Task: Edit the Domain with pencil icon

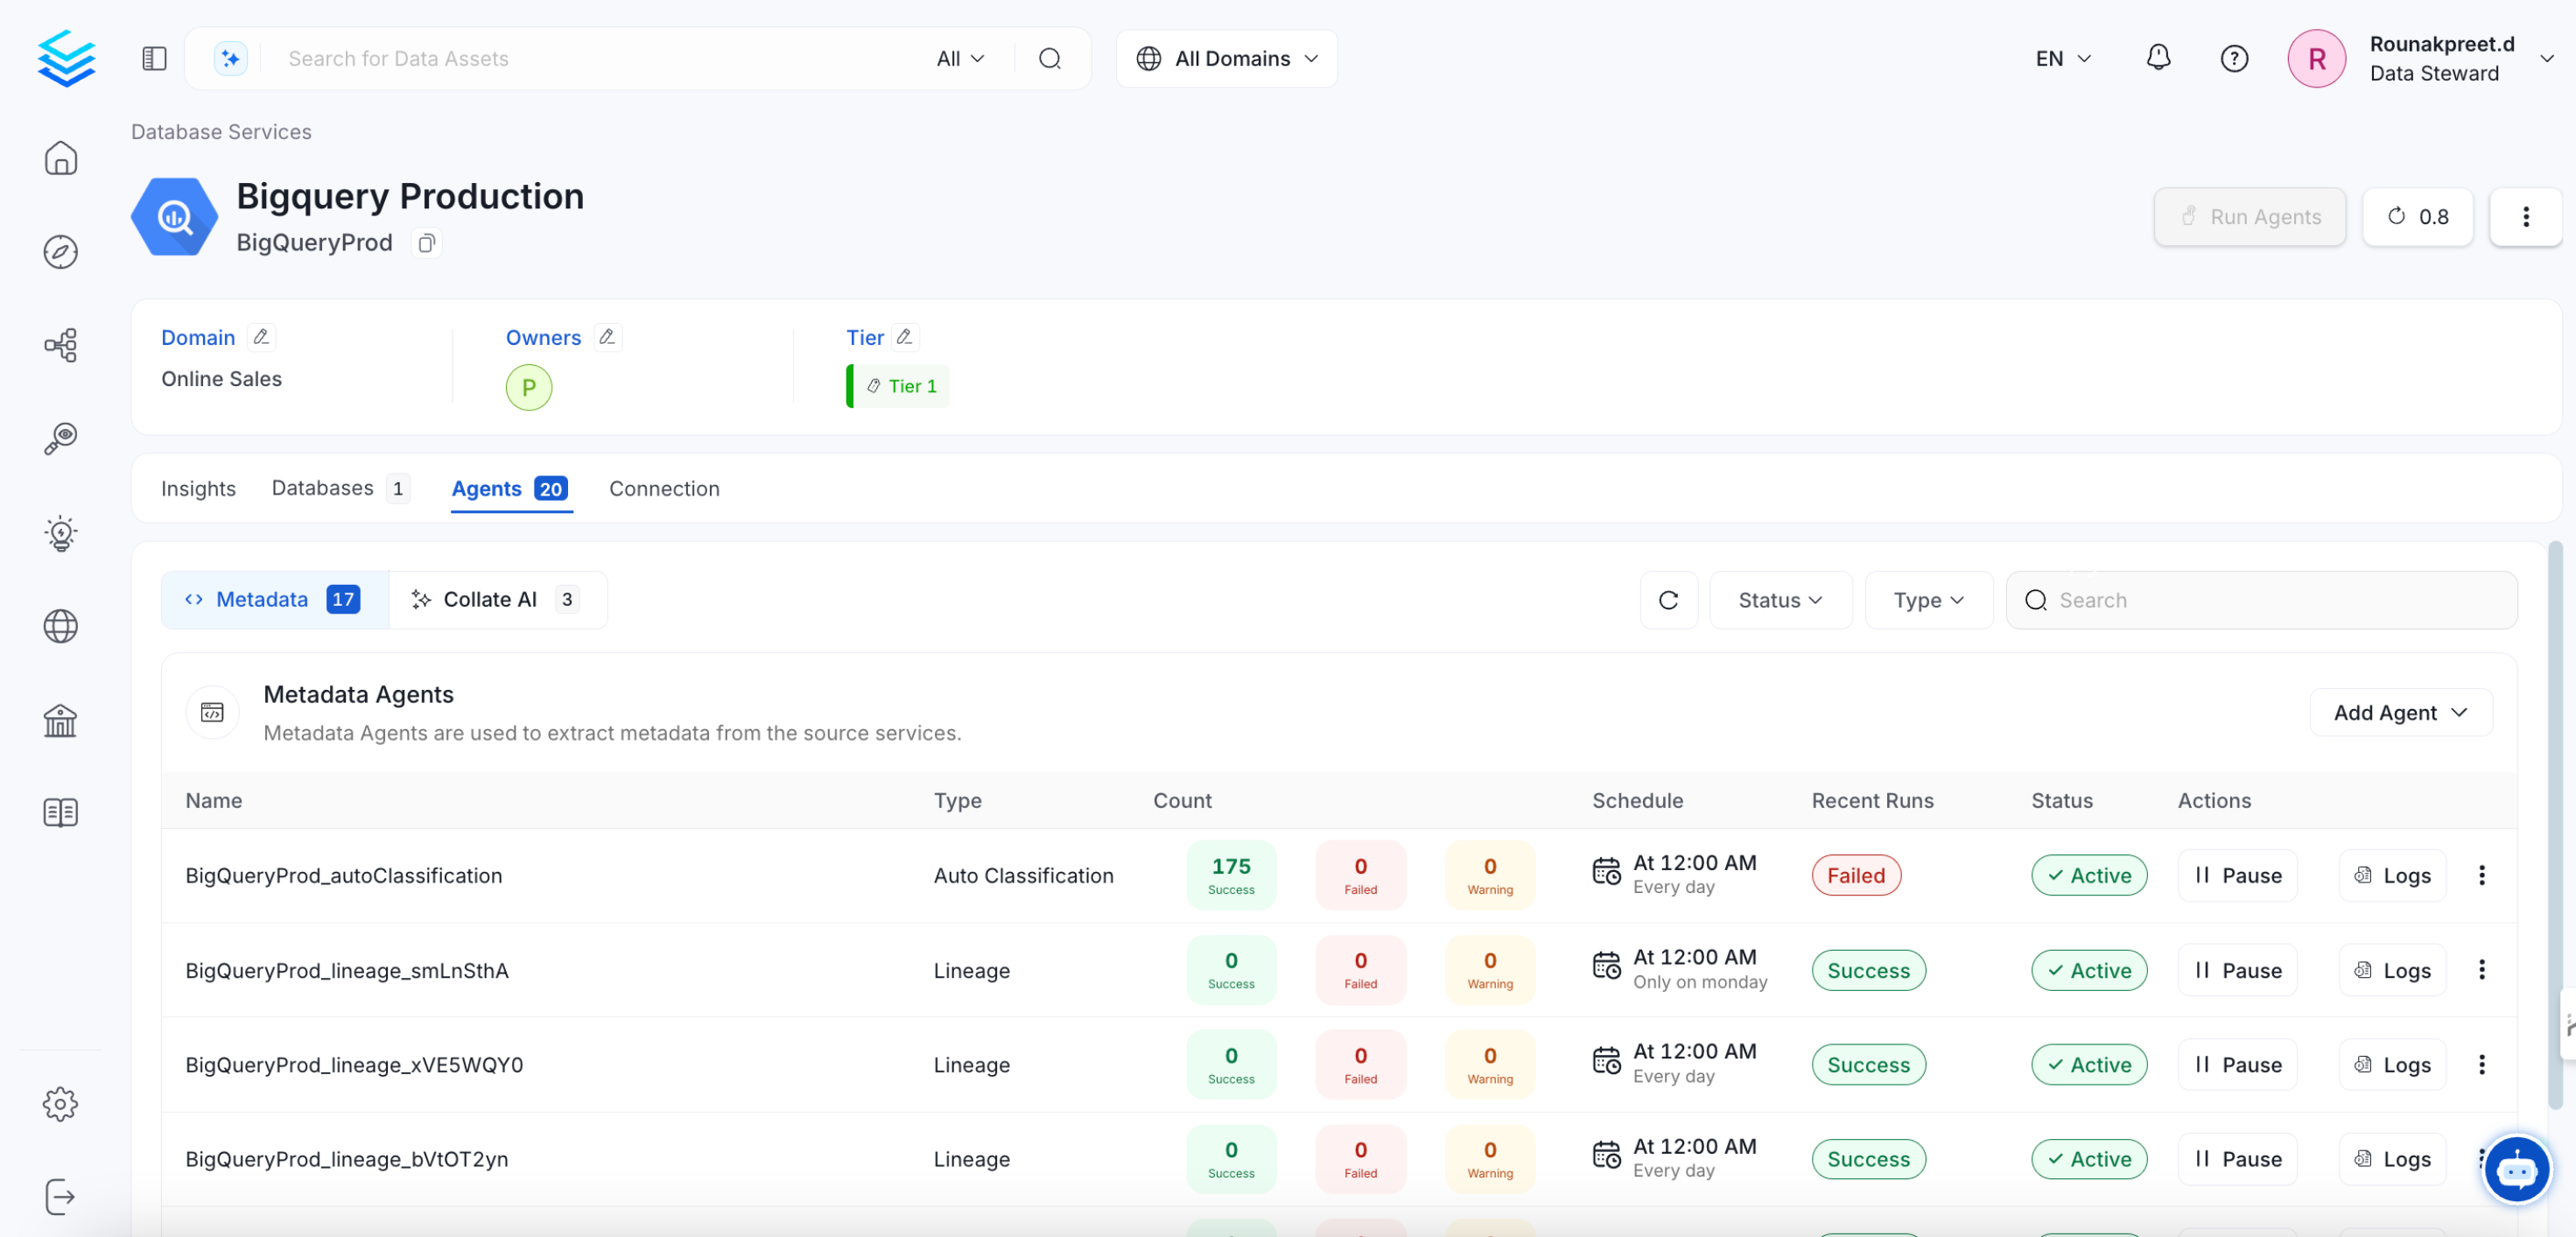Action: click(261, 337)
